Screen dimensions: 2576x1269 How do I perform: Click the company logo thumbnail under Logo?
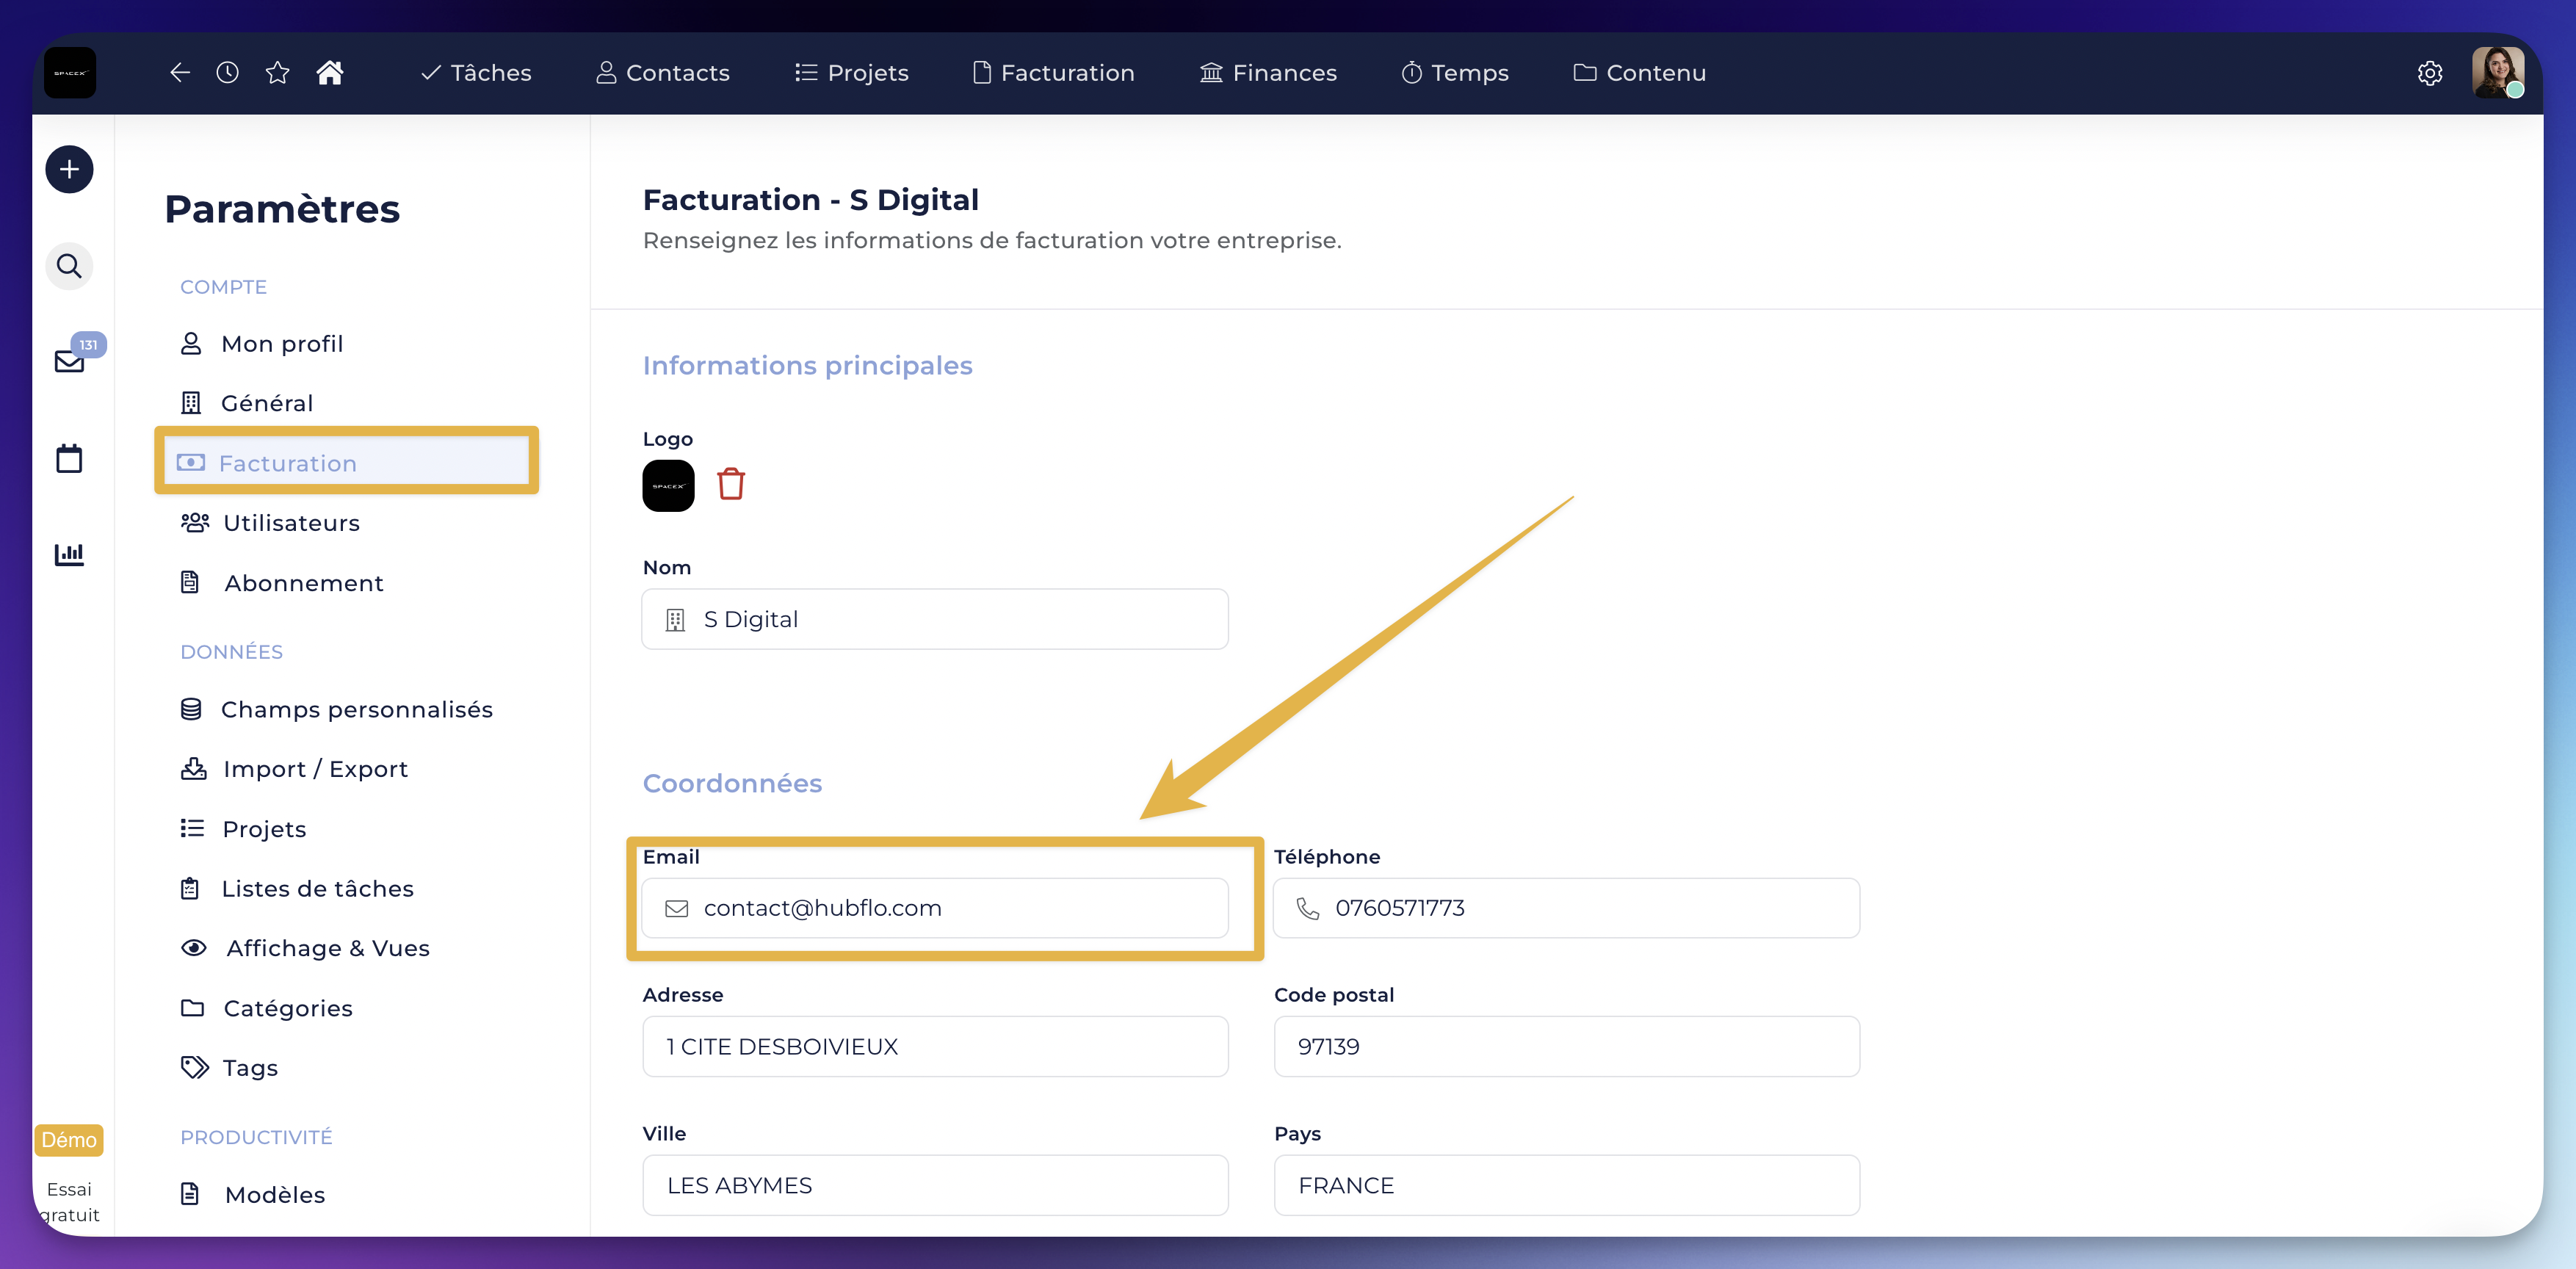point(668,486)
